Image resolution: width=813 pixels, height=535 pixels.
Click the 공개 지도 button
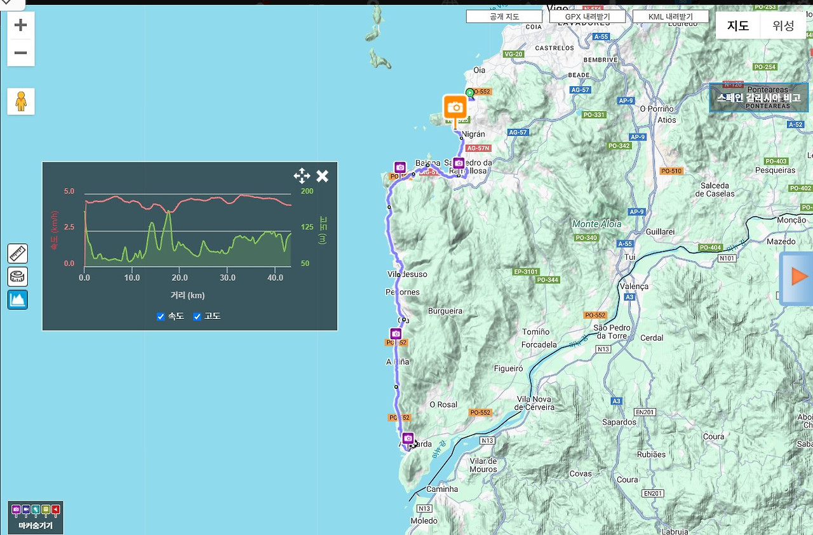pos(504,17)
